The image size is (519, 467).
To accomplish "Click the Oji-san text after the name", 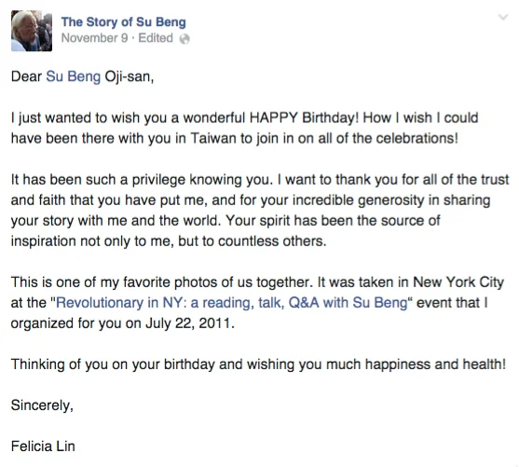I will click(x=130, y=76).
